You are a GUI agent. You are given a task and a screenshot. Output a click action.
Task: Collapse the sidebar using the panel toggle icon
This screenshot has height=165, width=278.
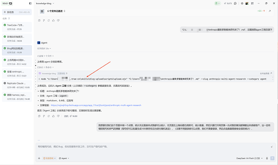30,3
